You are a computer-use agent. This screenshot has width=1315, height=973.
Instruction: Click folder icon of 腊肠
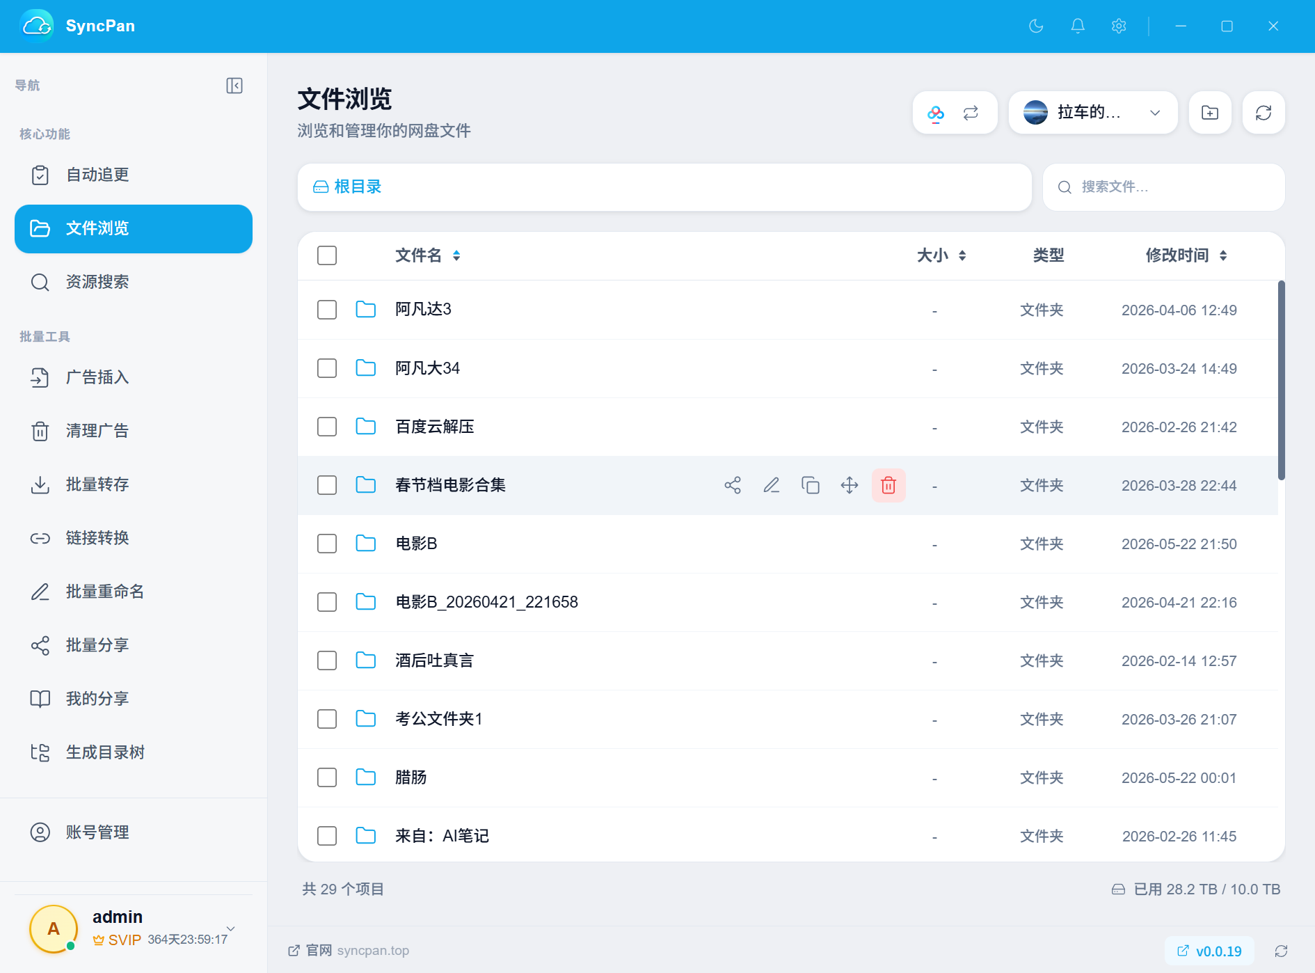coord(366,777)
